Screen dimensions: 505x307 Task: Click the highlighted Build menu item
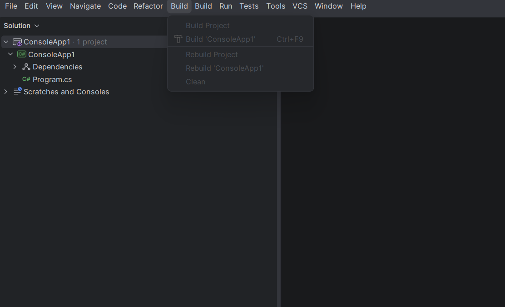pyautogui.click(x=179, y=6)
